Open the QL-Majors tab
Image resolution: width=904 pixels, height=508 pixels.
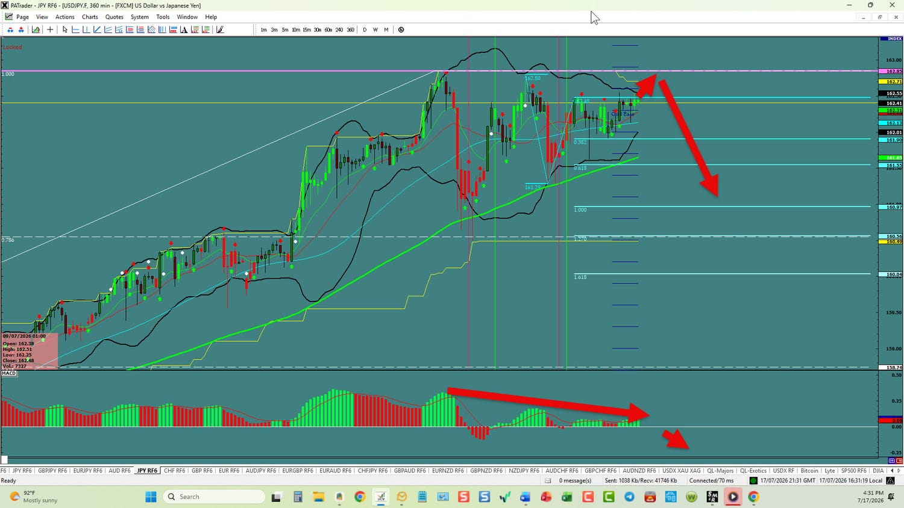pyautogui.click(x=720, y=471)
